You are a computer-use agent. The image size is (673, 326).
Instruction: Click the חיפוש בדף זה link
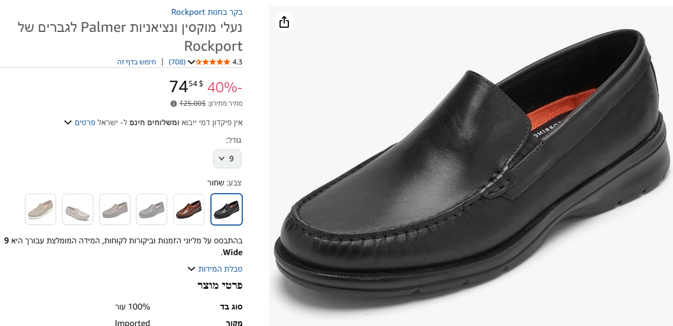[136, 62]
